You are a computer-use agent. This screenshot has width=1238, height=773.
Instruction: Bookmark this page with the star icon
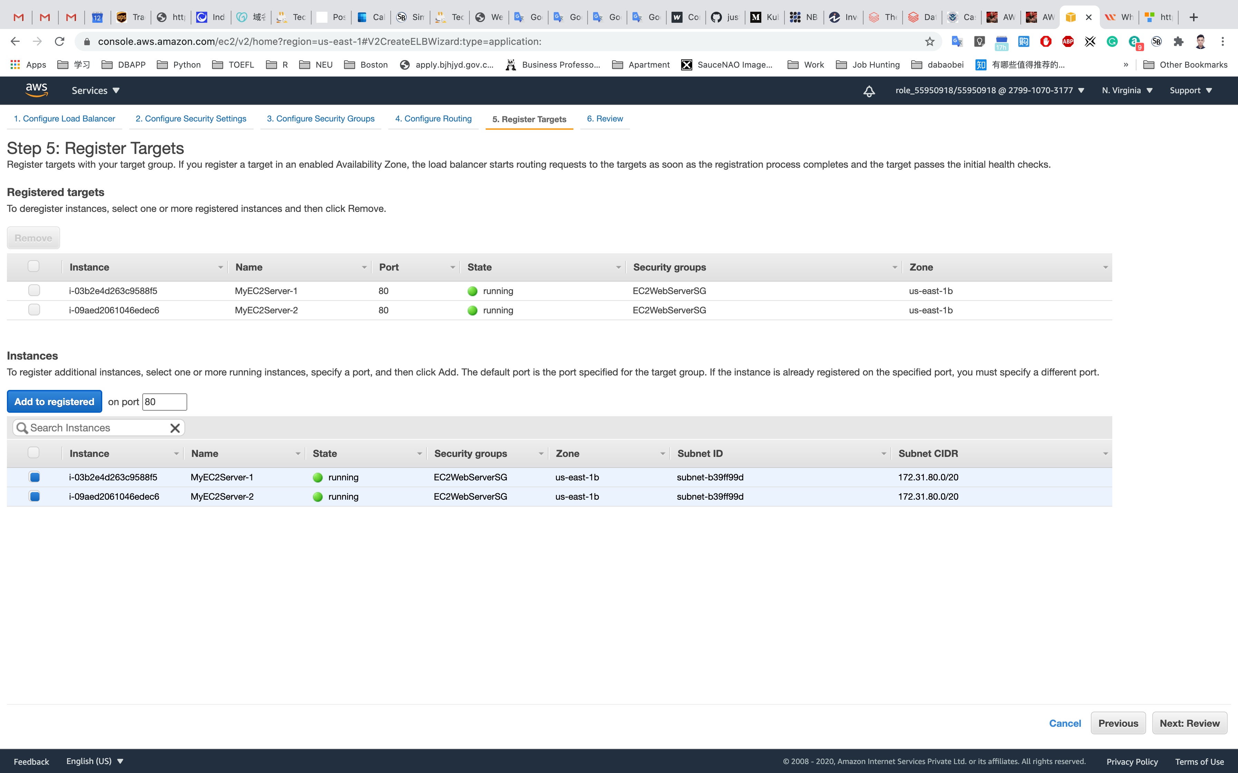point(930,41)
